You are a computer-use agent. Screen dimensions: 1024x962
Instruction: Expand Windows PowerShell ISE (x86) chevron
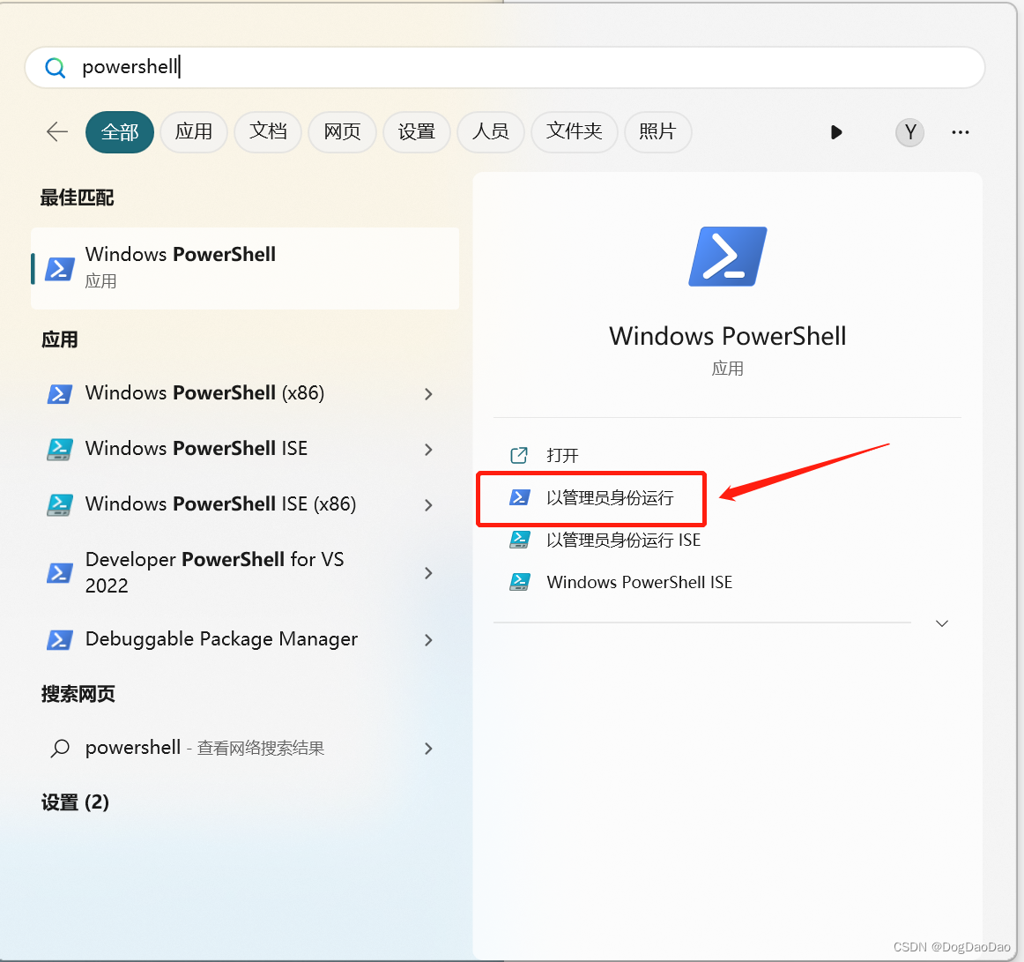point(428,505)
